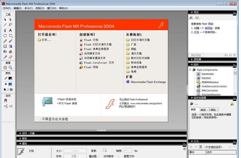Viewport: 241px width, 158px height.
Task: Select the DataHolder component
Action: click(205, 74)
